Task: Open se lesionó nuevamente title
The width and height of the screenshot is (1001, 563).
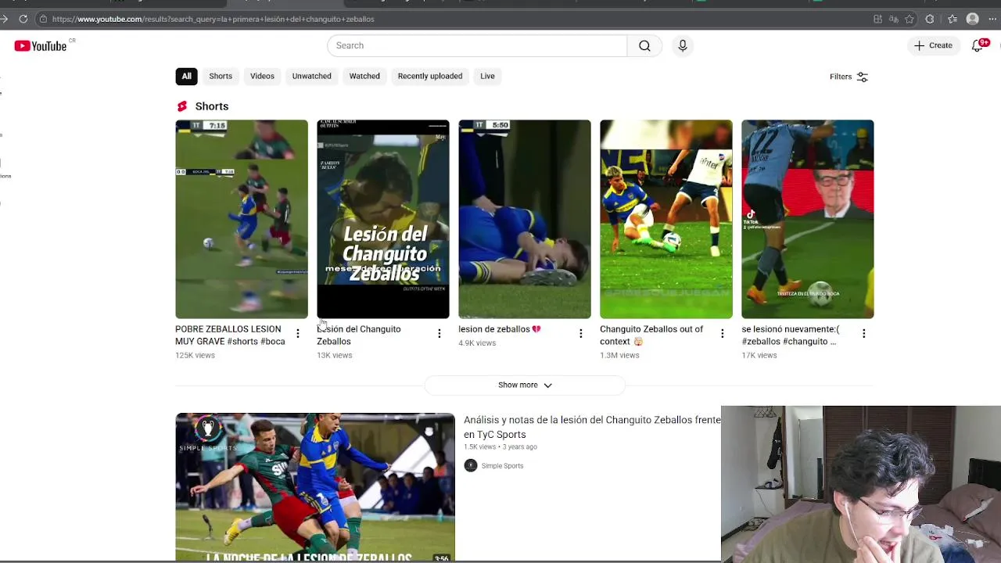Action: tap(790, 335)
